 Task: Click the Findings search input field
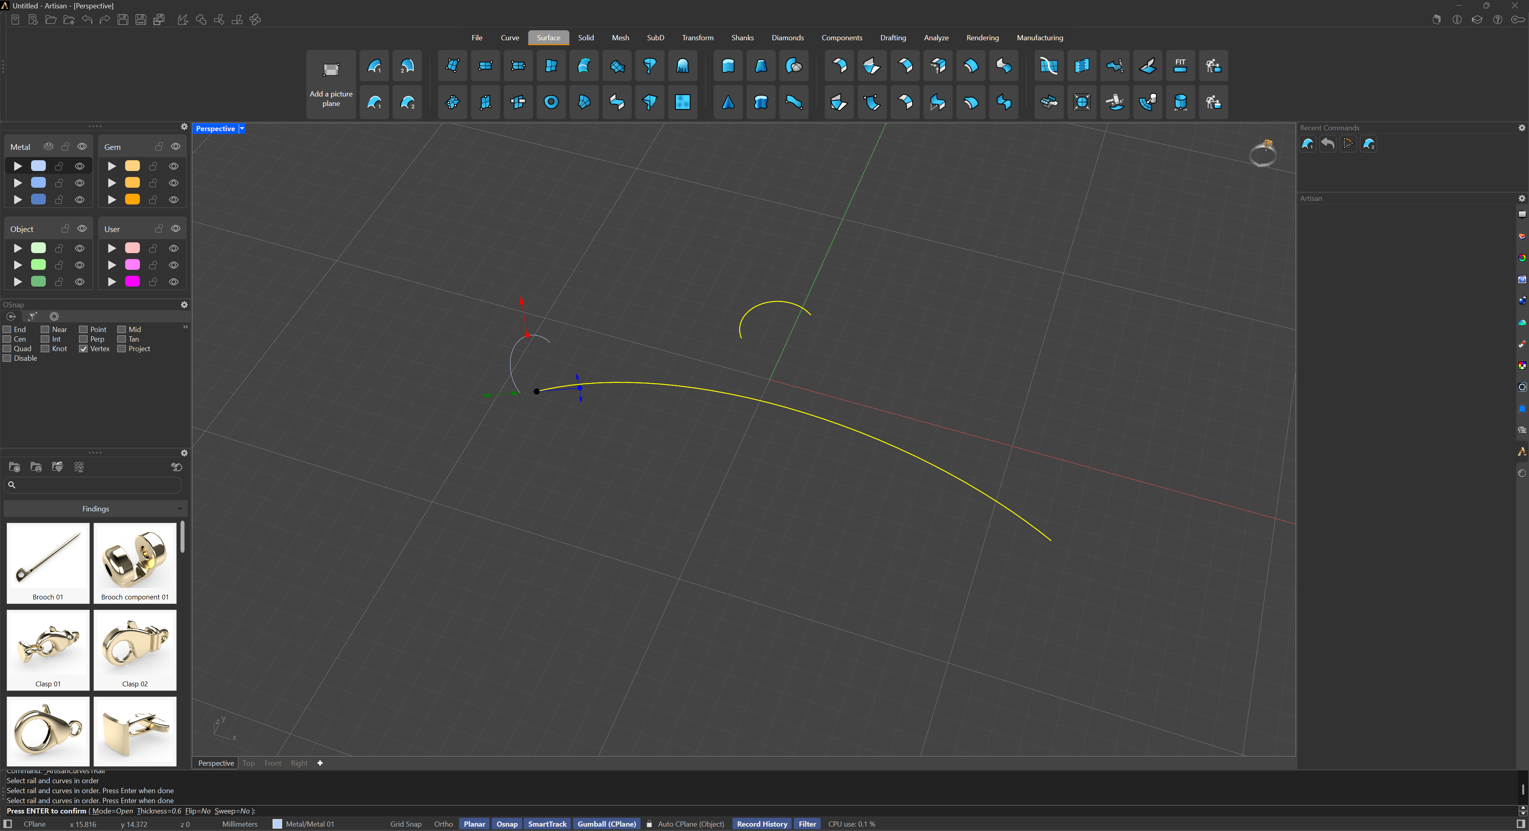point(92,485)
